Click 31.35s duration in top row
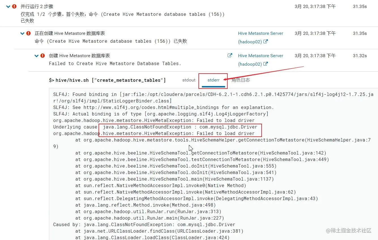The image size is (378, 240). [360, 6]
